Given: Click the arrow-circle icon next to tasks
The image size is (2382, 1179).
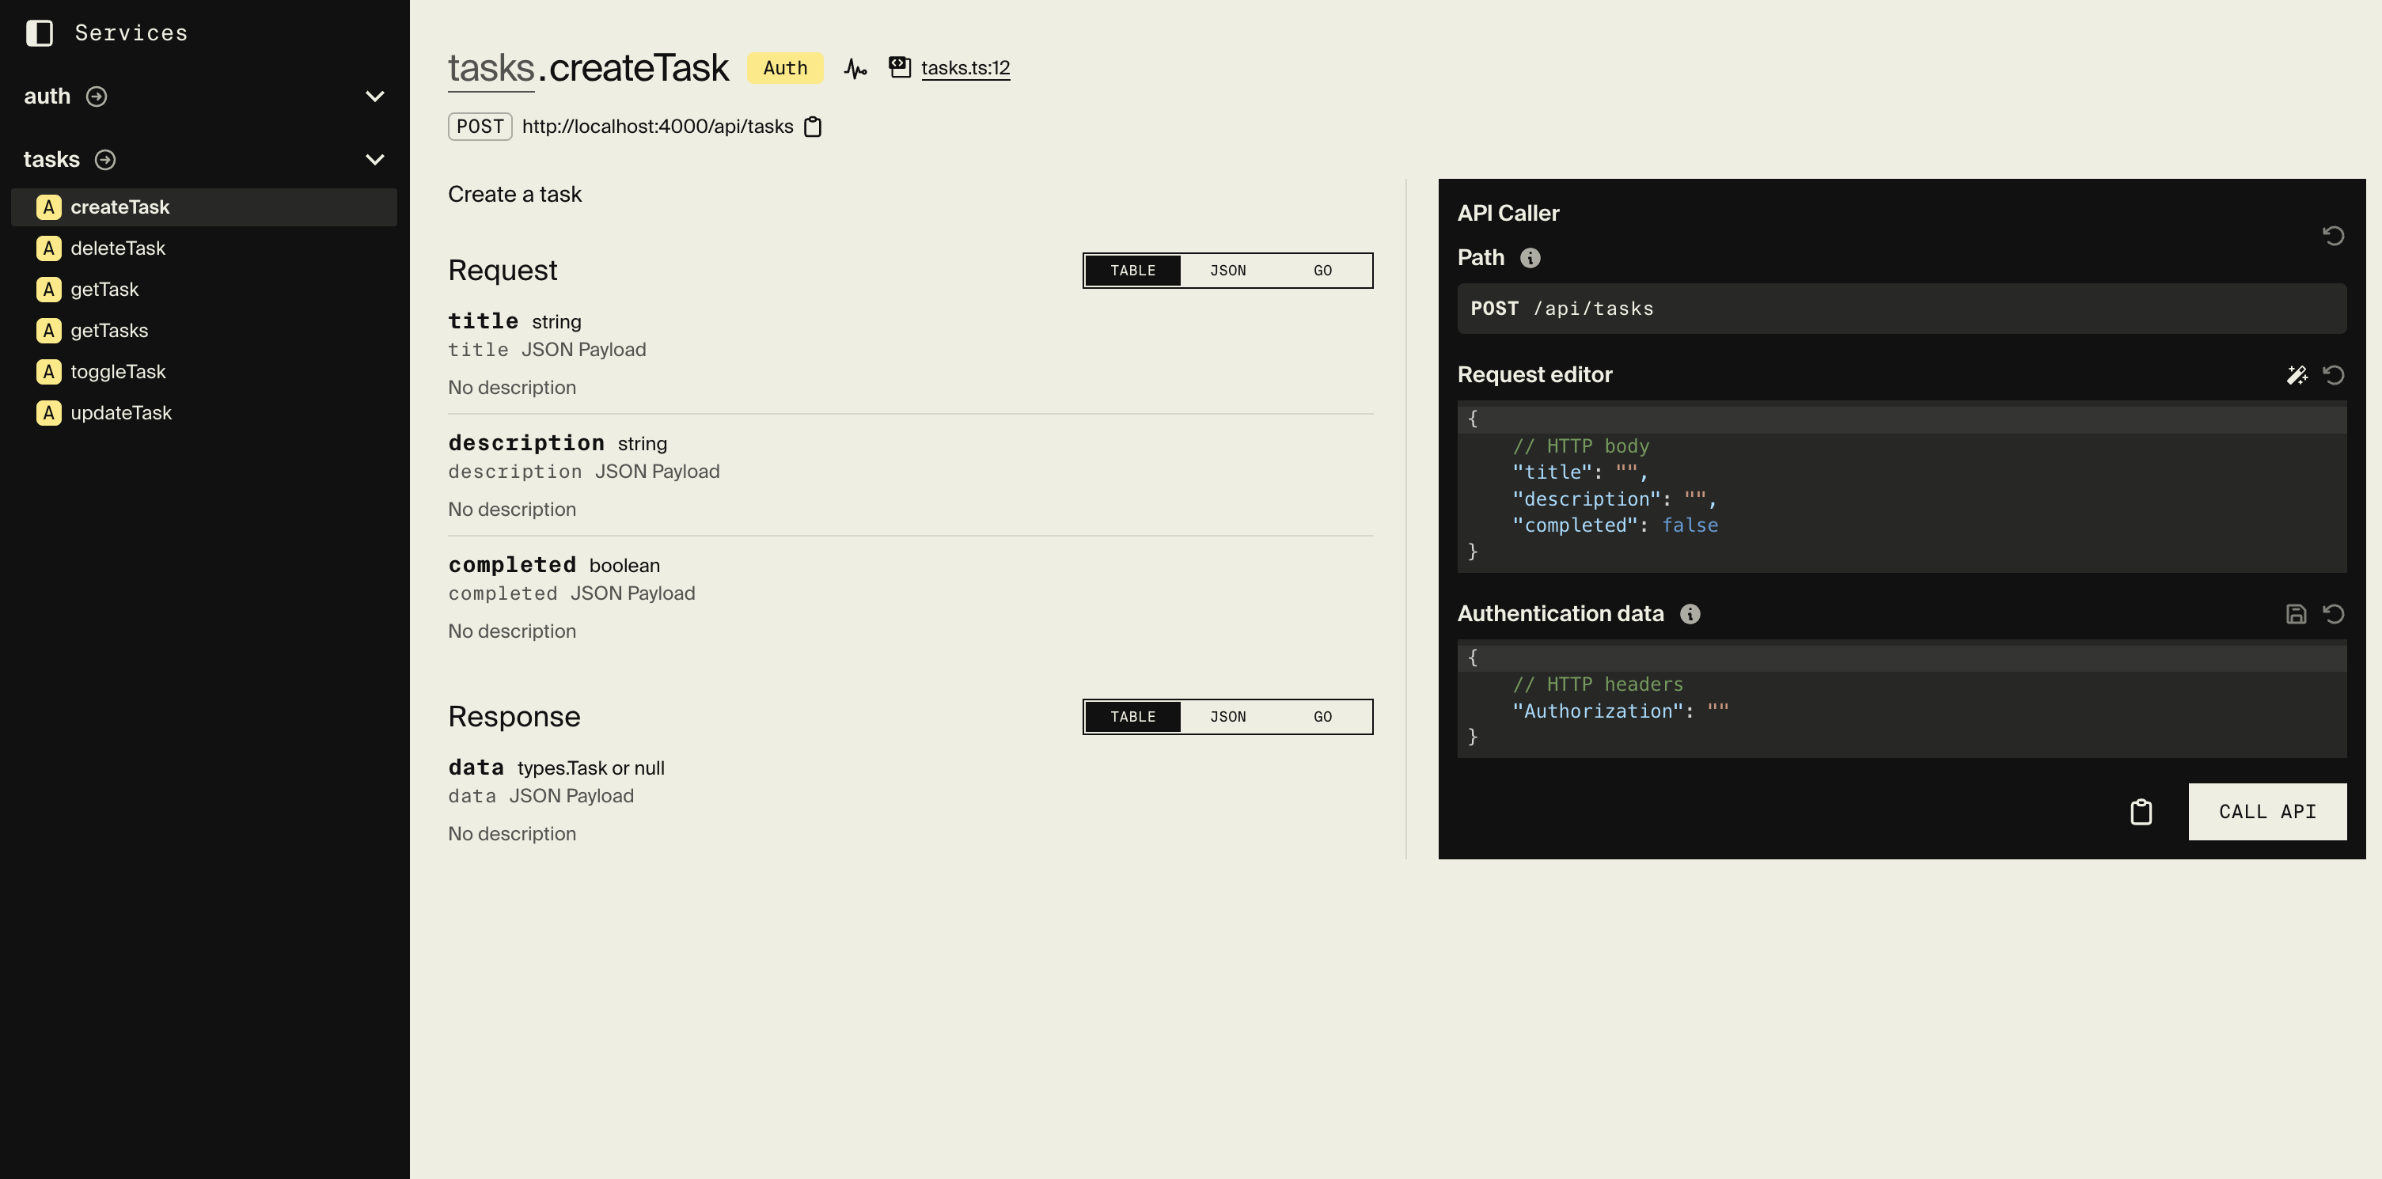Looking at the screenshot, I should coord(105,160).
